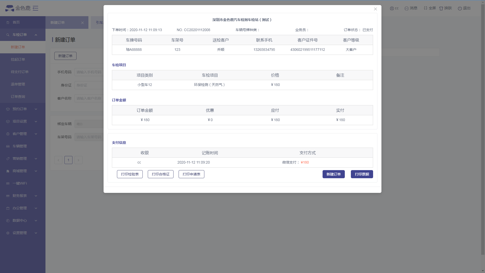Close the order detail dialog
485x273 pixels.
375,9
